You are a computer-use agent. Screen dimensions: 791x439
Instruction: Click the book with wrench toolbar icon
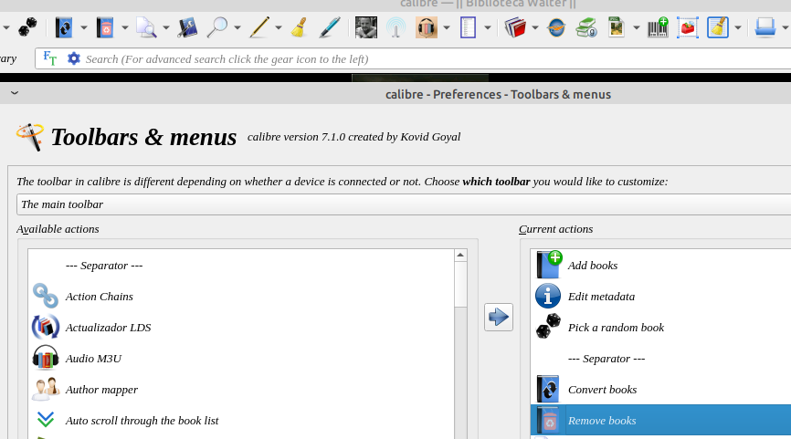point(187,27)
